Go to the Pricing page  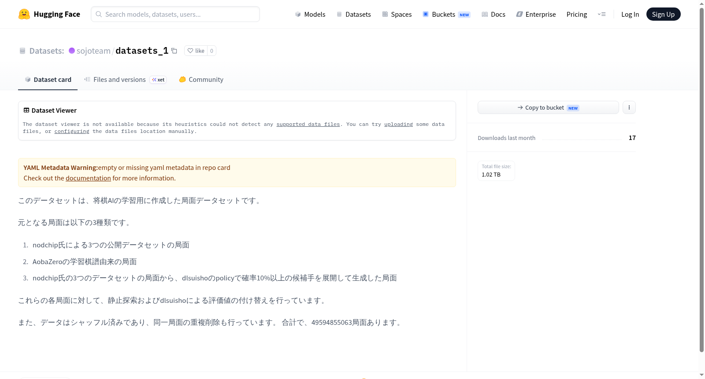577,14
